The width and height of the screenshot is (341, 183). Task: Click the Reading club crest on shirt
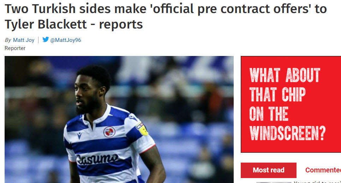(109, 132)
